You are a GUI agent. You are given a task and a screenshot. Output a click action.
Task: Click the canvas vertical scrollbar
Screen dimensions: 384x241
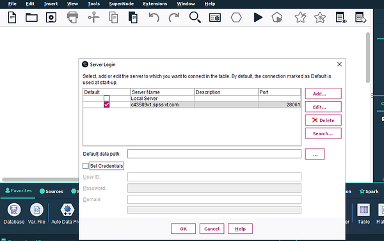click(x=368, y=58)
